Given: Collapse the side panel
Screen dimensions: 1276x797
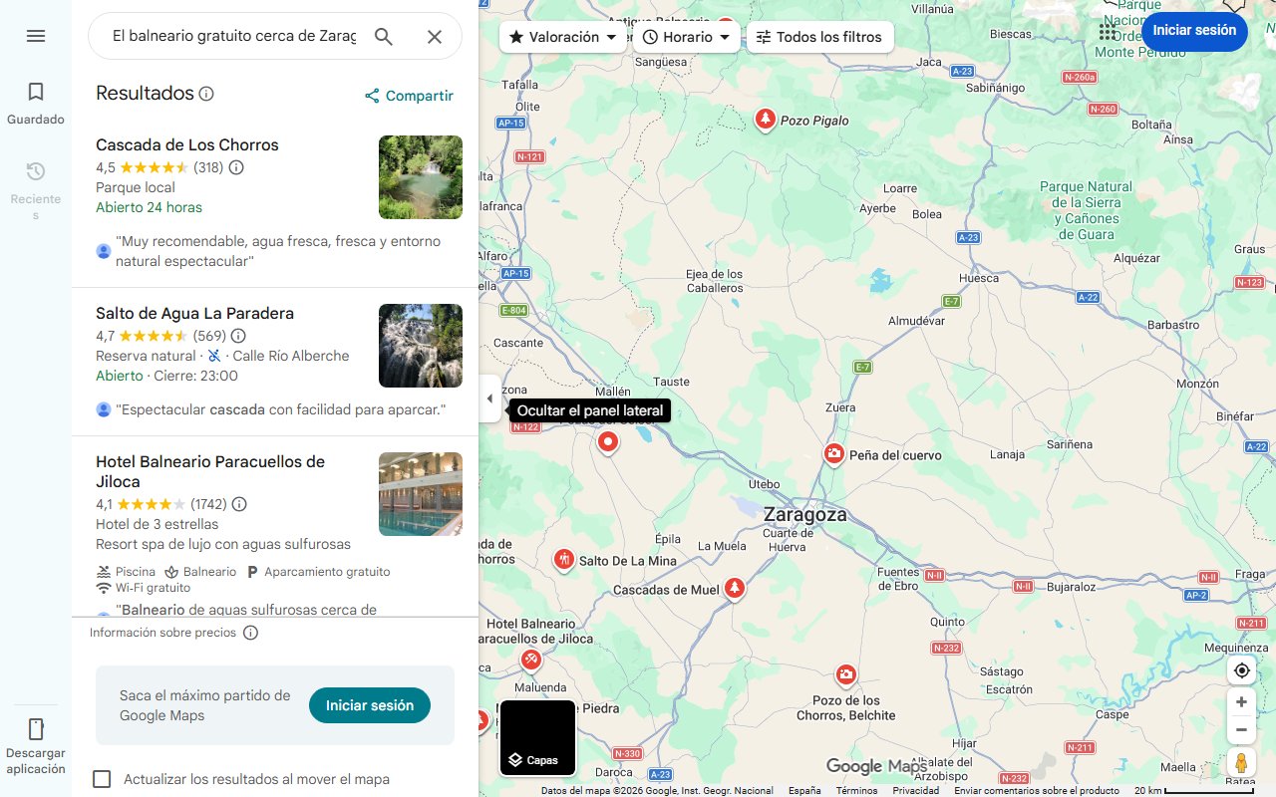Looking at the screenshot, I should pos(489,398).
